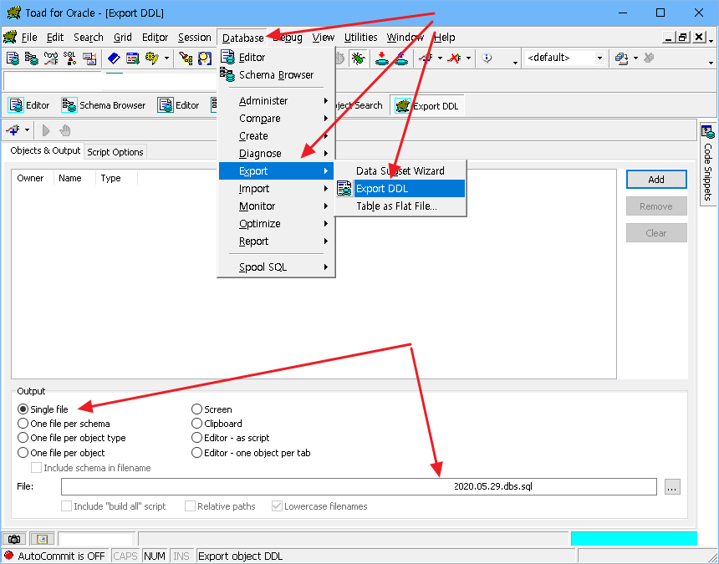Expand the Report submenu

[x=276, y=241]
